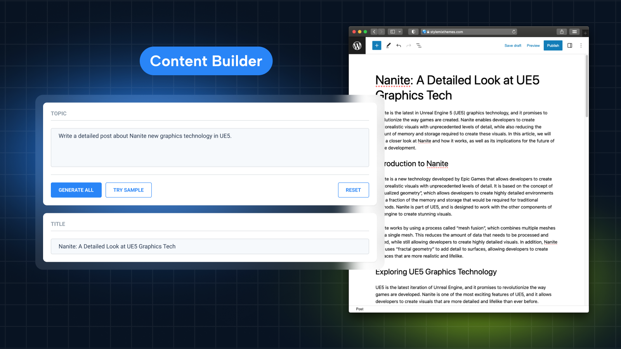Viewport: 621px width, 349px height.
Task: Click Save draft in the editor
Action: tap(513, 46)
